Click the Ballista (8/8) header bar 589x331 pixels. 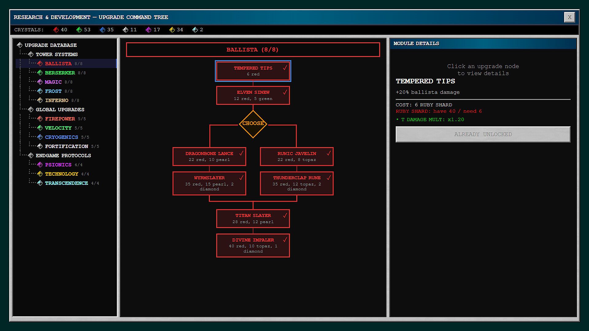coord(253,50)
